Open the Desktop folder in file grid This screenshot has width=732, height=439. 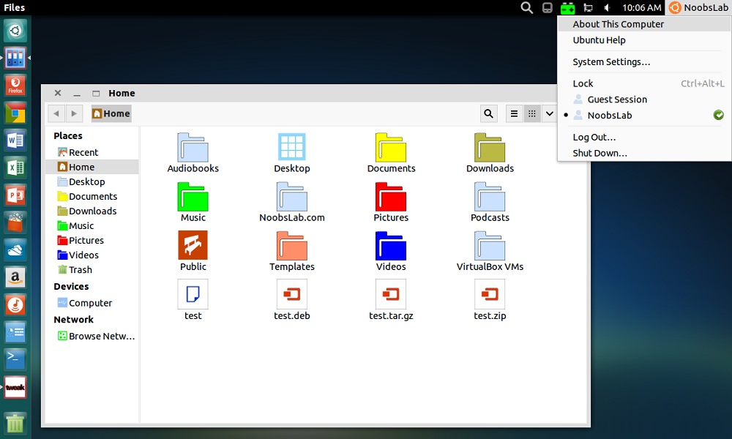(x=292, y=147)
